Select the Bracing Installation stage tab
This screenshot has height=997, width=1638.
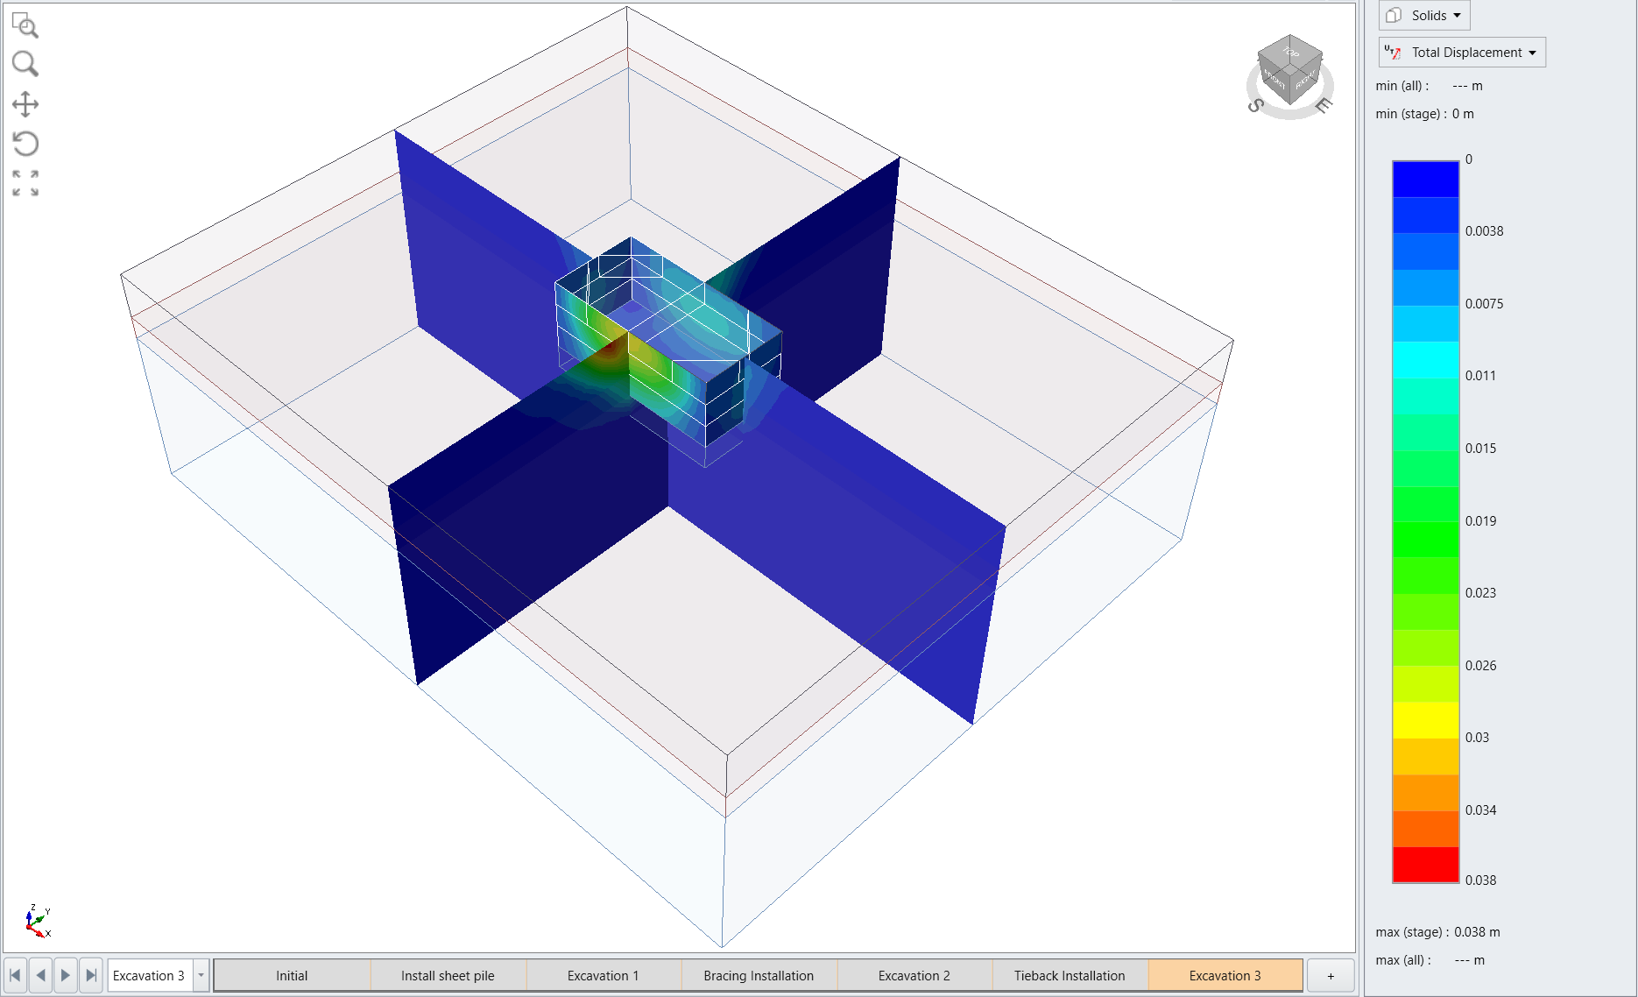[759, 975]
